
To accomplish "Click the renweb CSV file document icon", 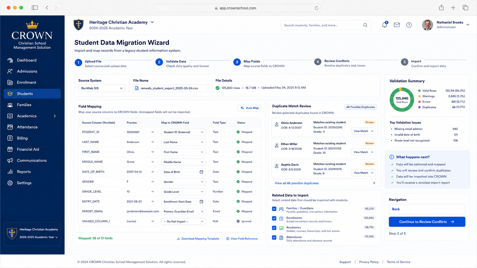I will 137,88.
